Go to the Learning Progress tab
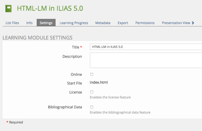 (74, 23)
